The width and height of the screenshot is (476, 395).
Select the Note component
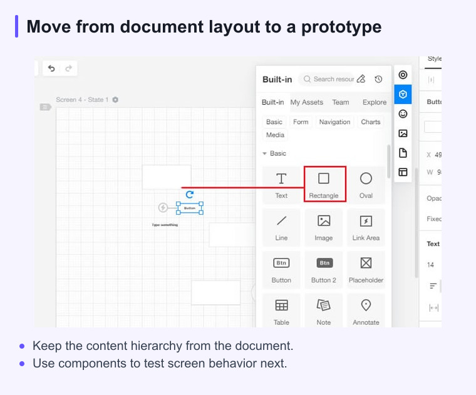click(x=324, y=311)
